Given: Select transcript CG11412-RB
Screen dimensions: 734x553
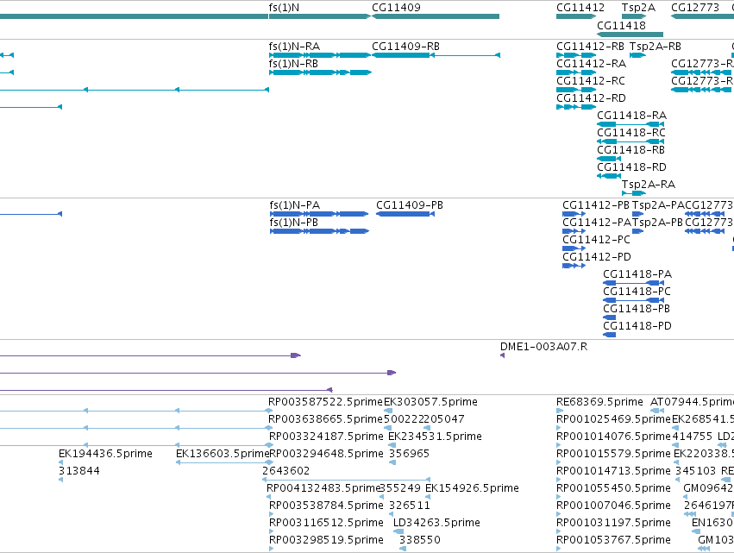Looking at the screenshot, I should tap(576, 55).
